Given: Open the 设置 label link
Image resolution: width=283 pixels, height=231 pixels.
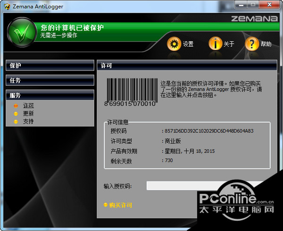Looking at the screenshot, I should click(188, 44).
